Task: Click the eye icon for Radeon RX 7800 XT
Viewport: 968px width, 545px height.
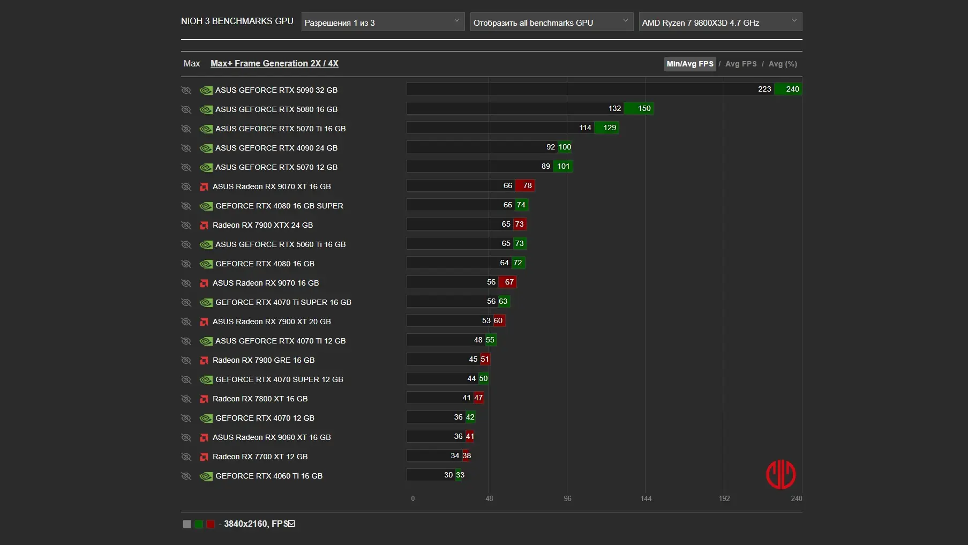Action: click(186, 399)
